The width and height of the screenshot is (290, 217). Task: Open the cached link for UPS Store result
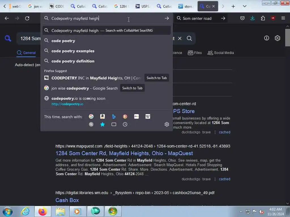[x=225, y=132]
